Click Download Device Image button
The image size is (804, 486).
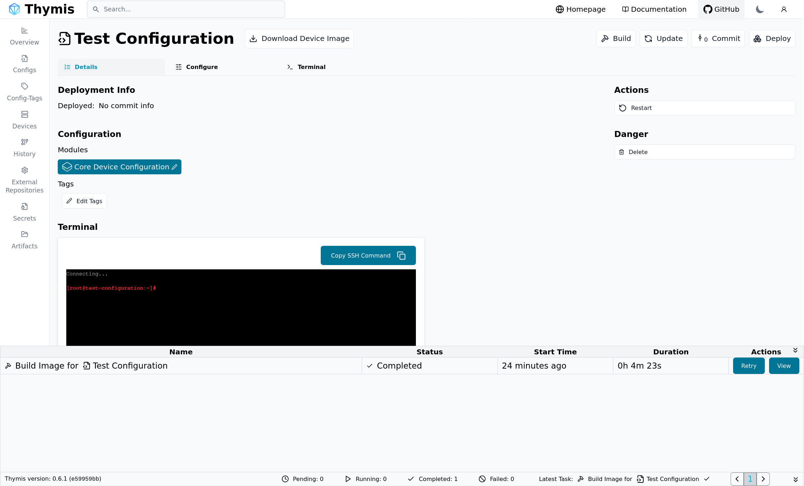click(x=299, y=38)
